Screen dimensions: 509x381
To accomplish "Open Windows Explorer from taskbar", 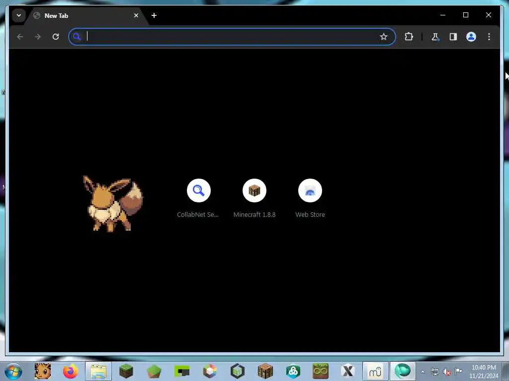I will pos(98,371).
